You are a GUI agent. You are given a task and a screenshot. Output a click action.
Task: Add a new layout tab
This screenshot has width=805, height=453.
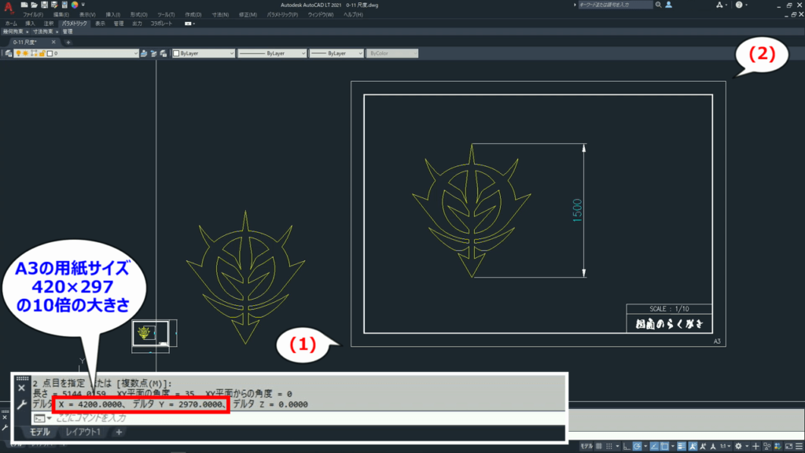point(119,432)
